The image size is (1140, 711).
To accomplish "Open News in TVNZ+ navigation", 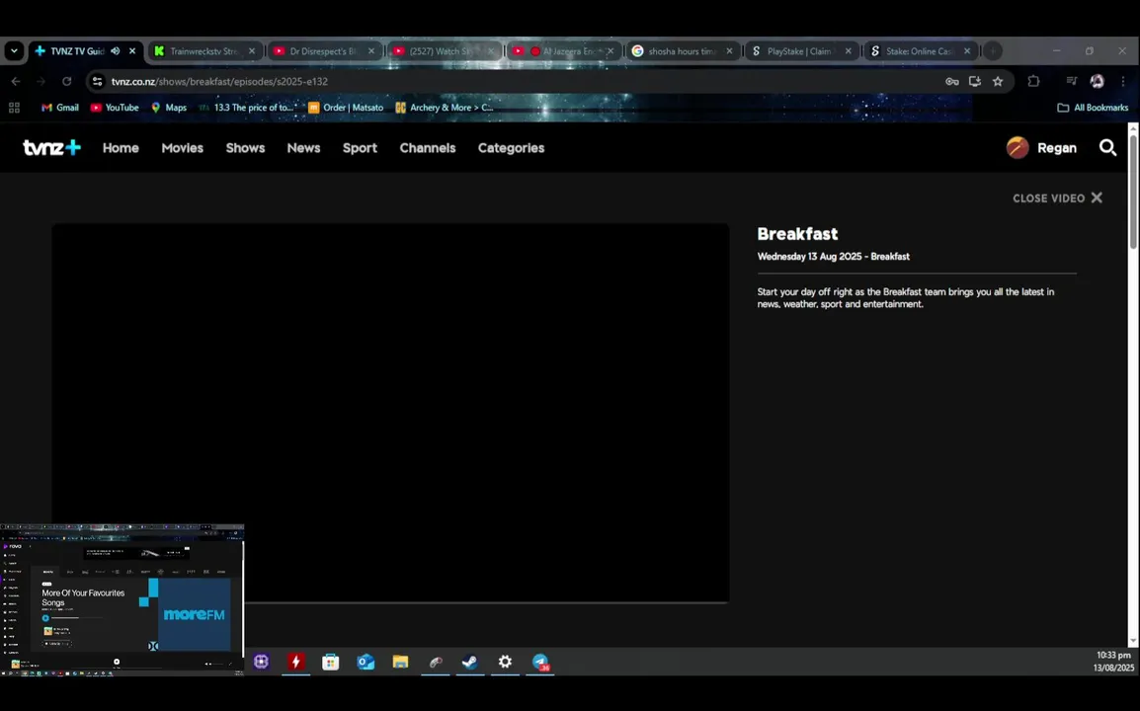I will (x=303, y=147).
